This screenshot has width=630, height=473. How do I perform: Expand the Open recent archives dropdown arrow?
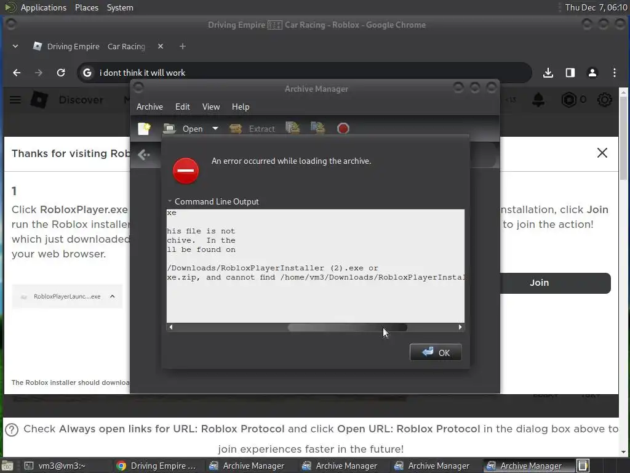215,129
